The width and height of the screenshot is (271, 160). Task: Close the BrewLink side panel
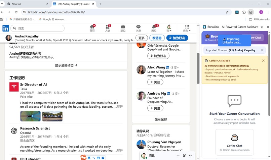268,27
